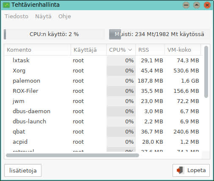This screenshot has height=181, width=214.
Task: Open the Näytä menu
Action: click(43, 16)
